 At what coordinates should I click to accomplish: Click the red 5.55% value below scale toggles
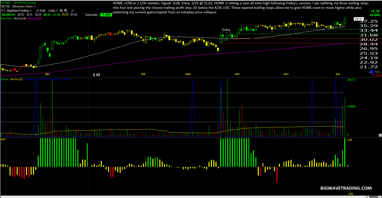click(377, 75)
